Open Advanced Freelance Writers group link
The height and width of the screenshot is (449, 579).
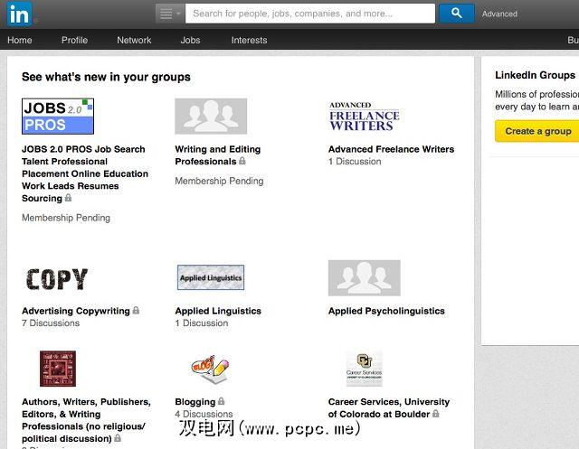[x=391, y=149]
